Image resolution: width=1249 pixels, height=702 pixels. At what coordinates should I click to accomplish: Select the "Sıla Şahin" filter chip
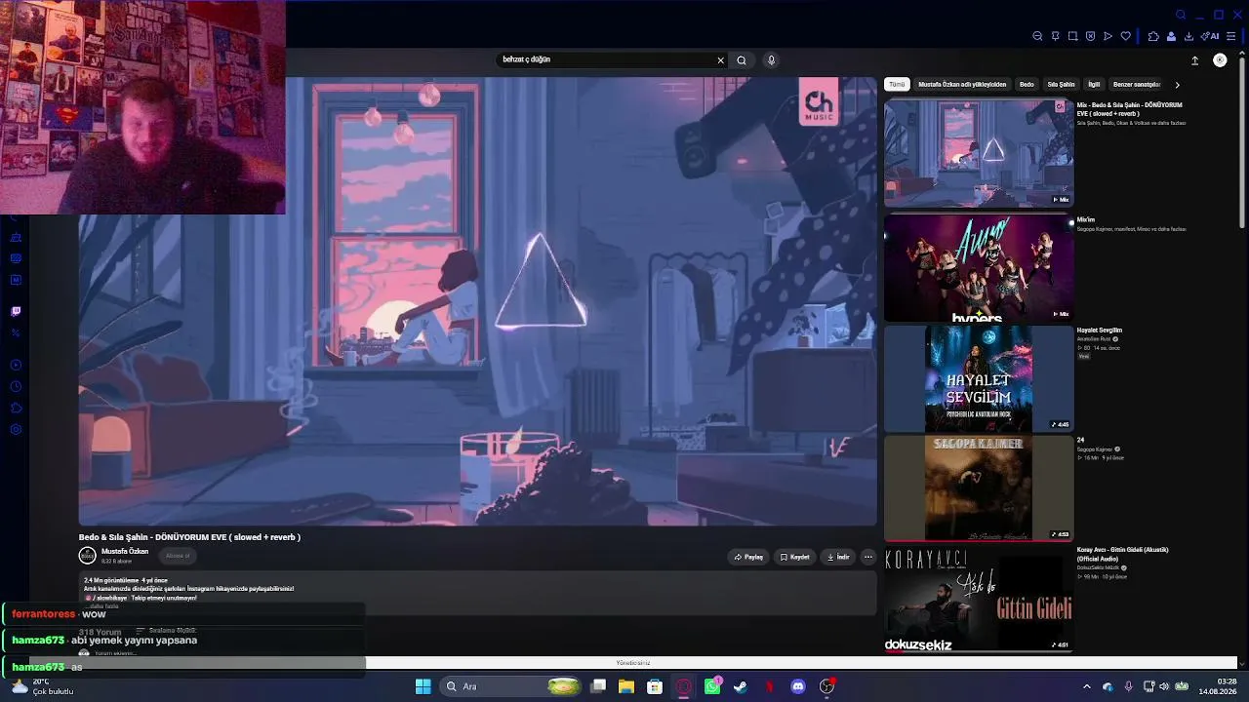[x=1061, y=85]
